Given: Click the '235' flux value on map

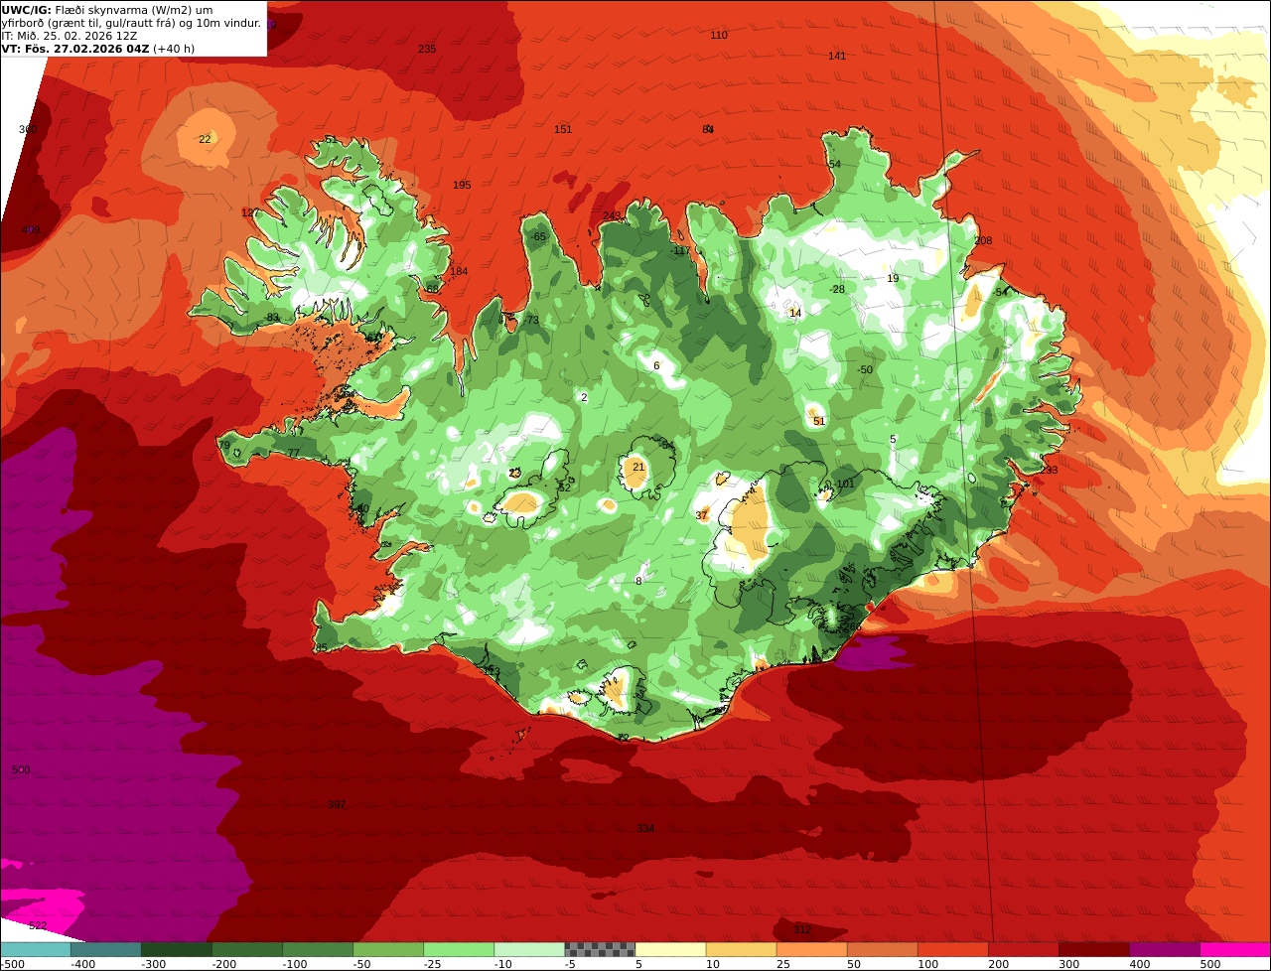Looking at the screenshot, I should [x=427, y=49].
